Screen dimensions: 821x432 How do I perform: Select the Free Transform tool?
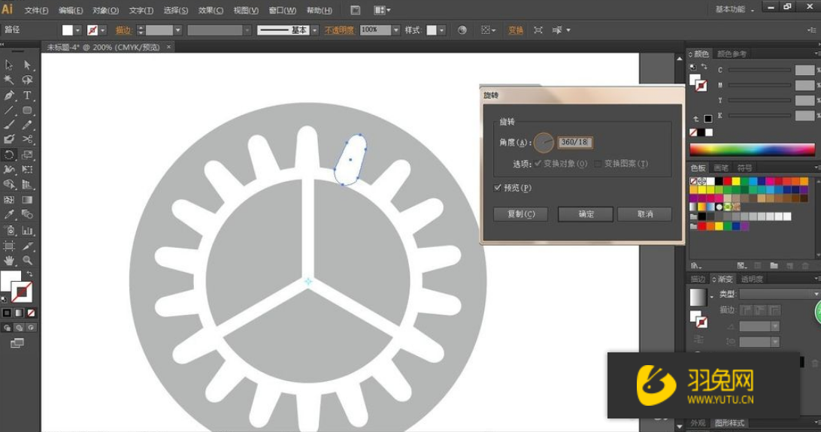click(27, 170)
